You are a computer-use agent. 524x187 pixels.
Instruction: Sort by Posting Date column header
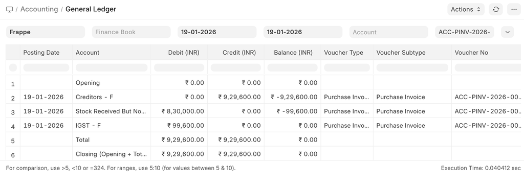41,53
